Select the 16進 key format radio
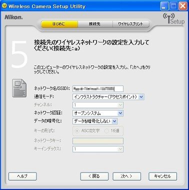189x190 pixels. click(106, 131)
